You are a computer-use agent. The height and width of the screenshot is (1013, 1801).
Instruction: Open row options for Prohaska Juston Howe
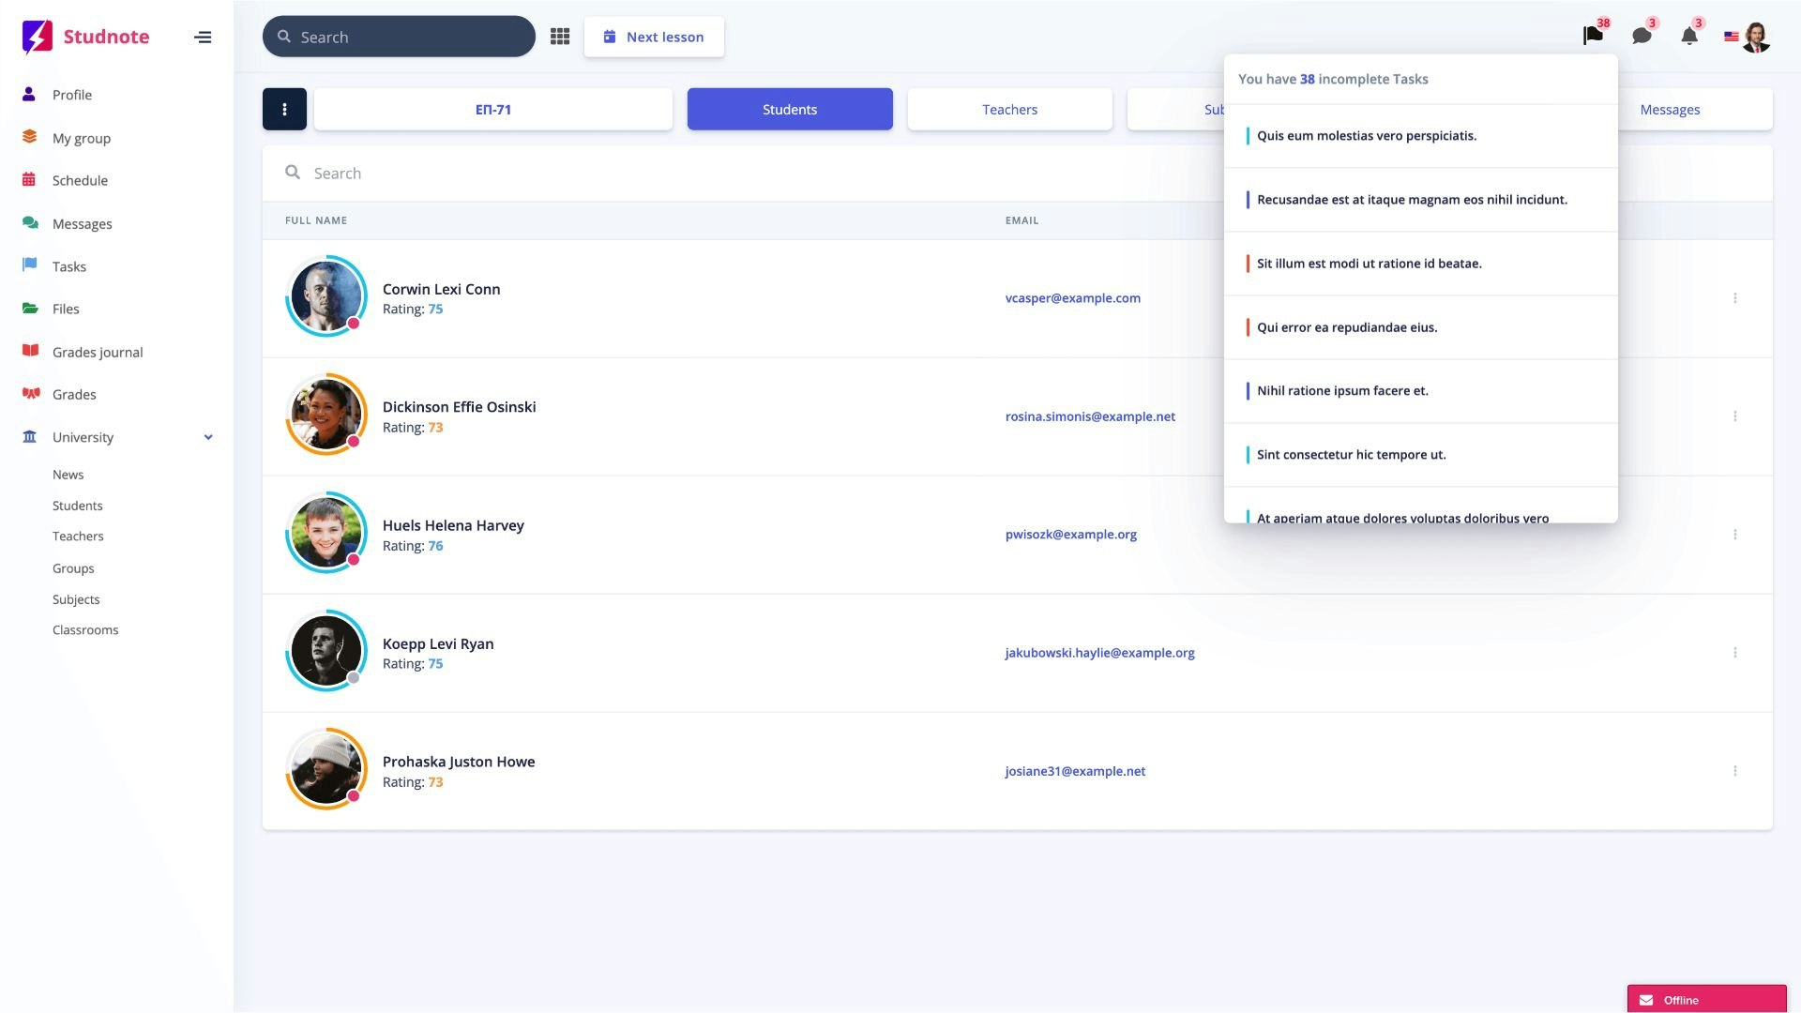pyautogui.click(x=1735, y=771)
